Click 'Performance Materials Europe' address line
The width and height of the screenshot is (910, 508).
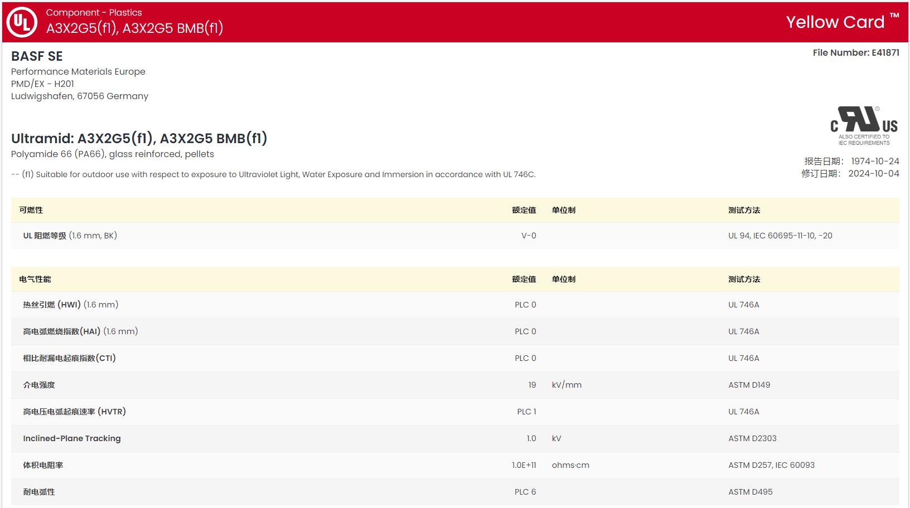point(78,71)
